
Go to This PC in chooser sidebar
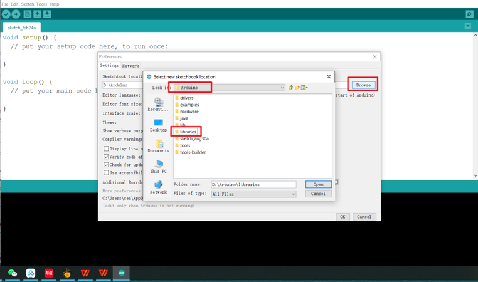pyautogui.click(x=158, y=167)
